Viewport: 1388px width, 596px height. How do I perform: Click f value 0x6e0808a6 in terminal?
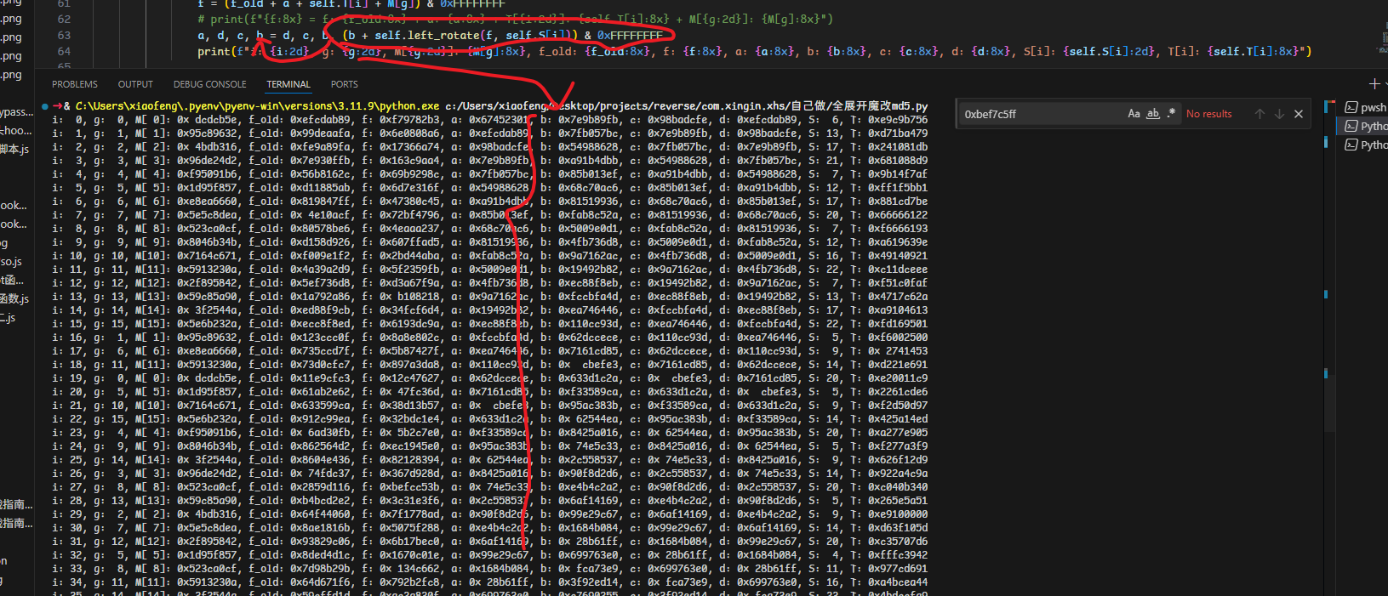pos(410,133)
